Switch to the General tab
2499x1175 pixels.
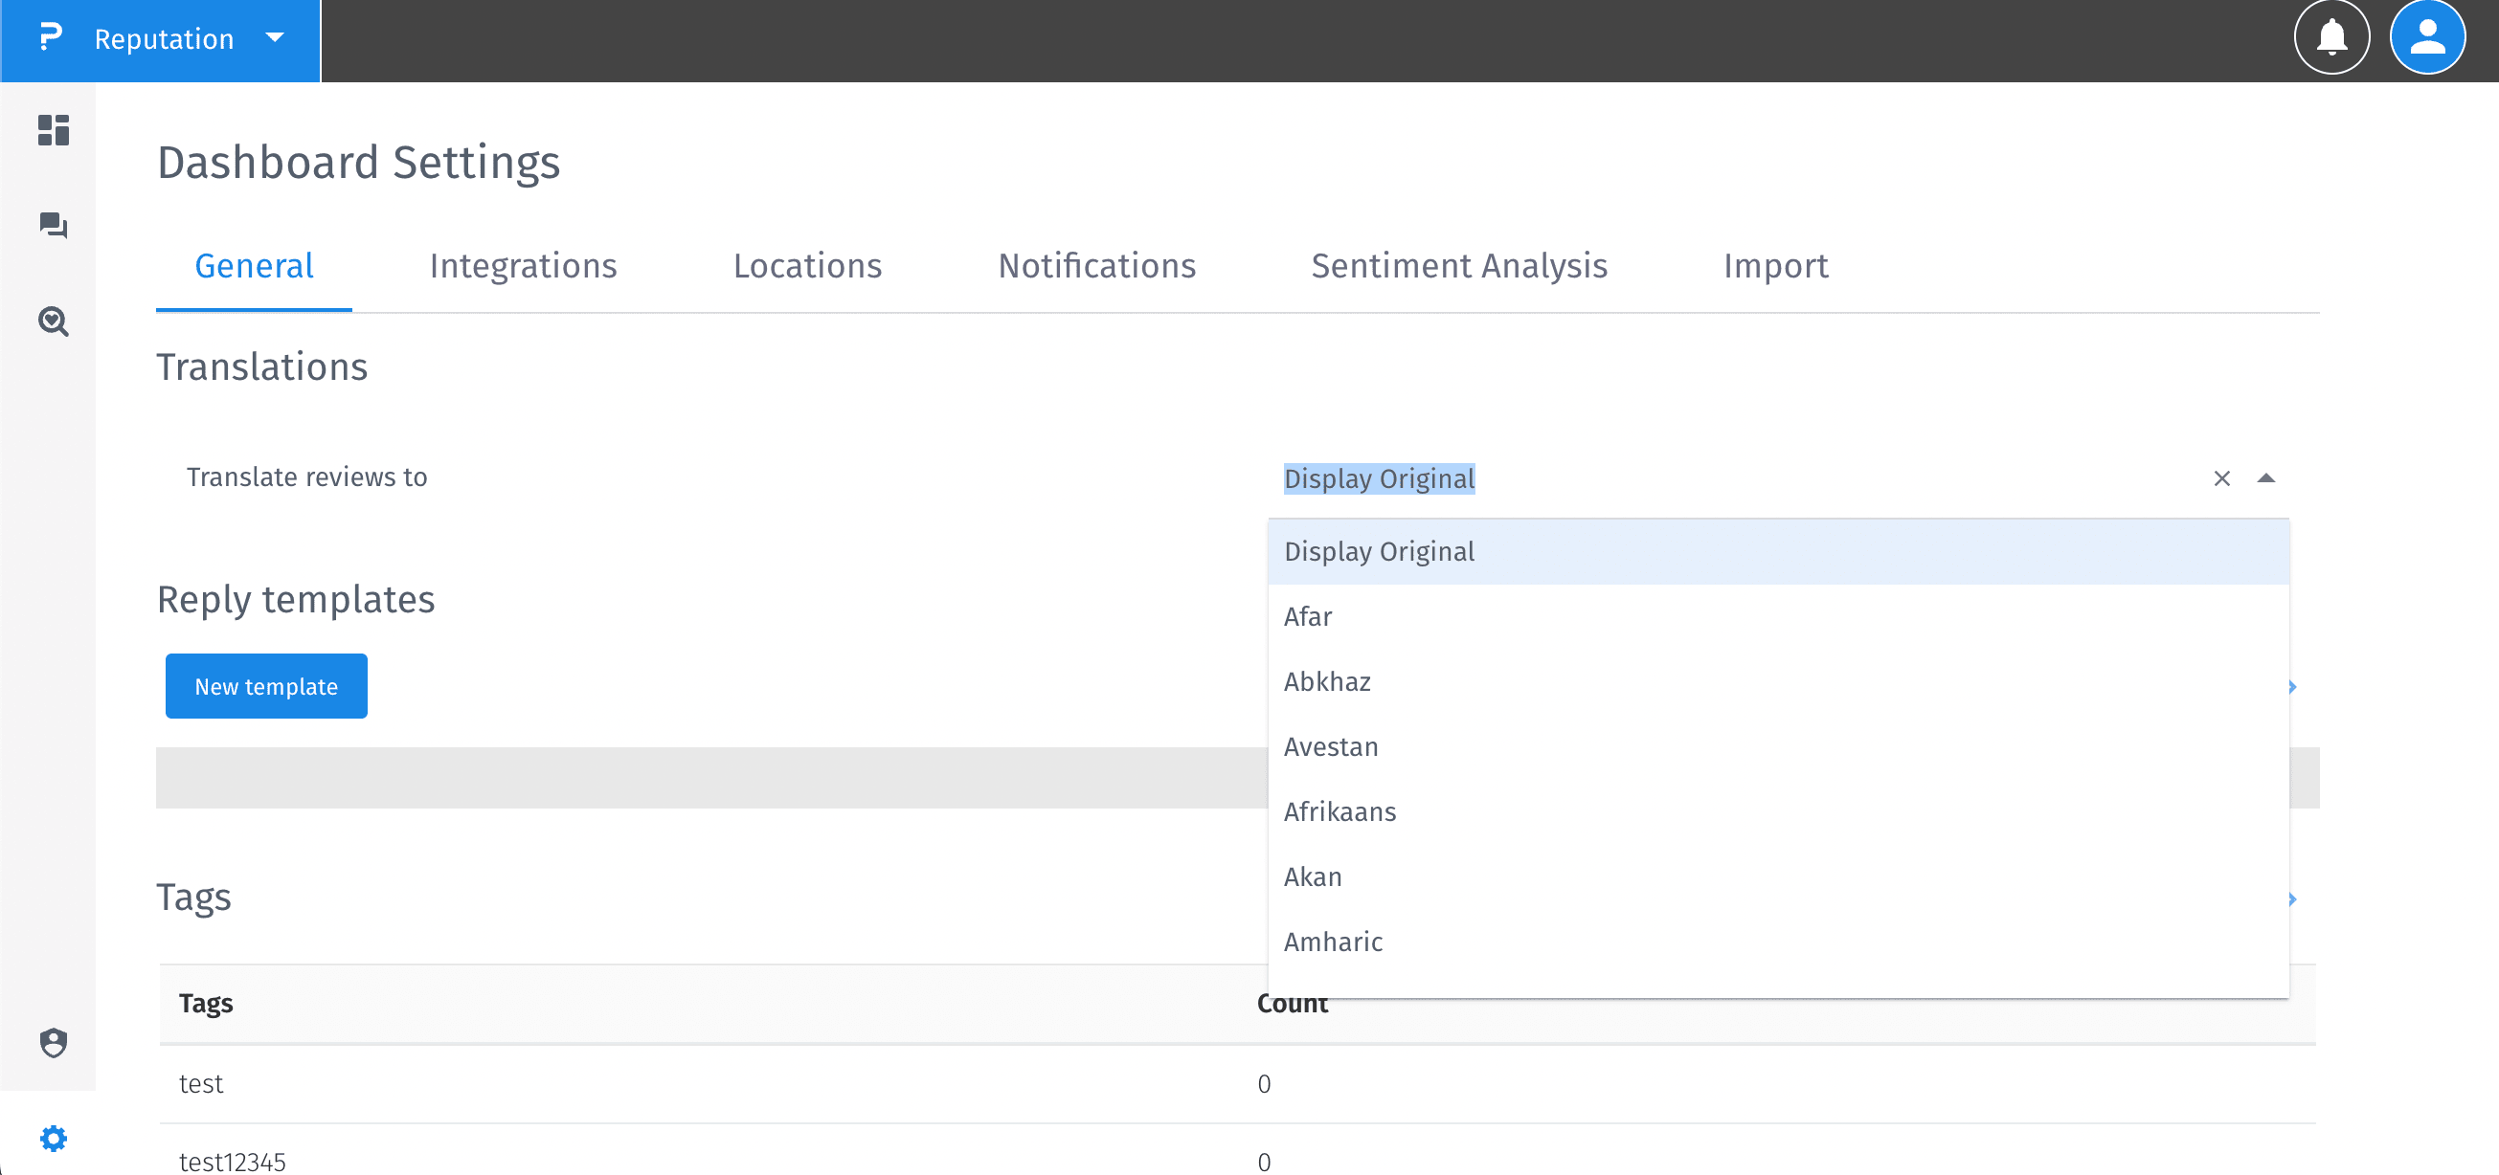point(254,266)
